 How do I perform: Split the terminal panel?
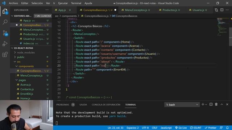[211, 104]
